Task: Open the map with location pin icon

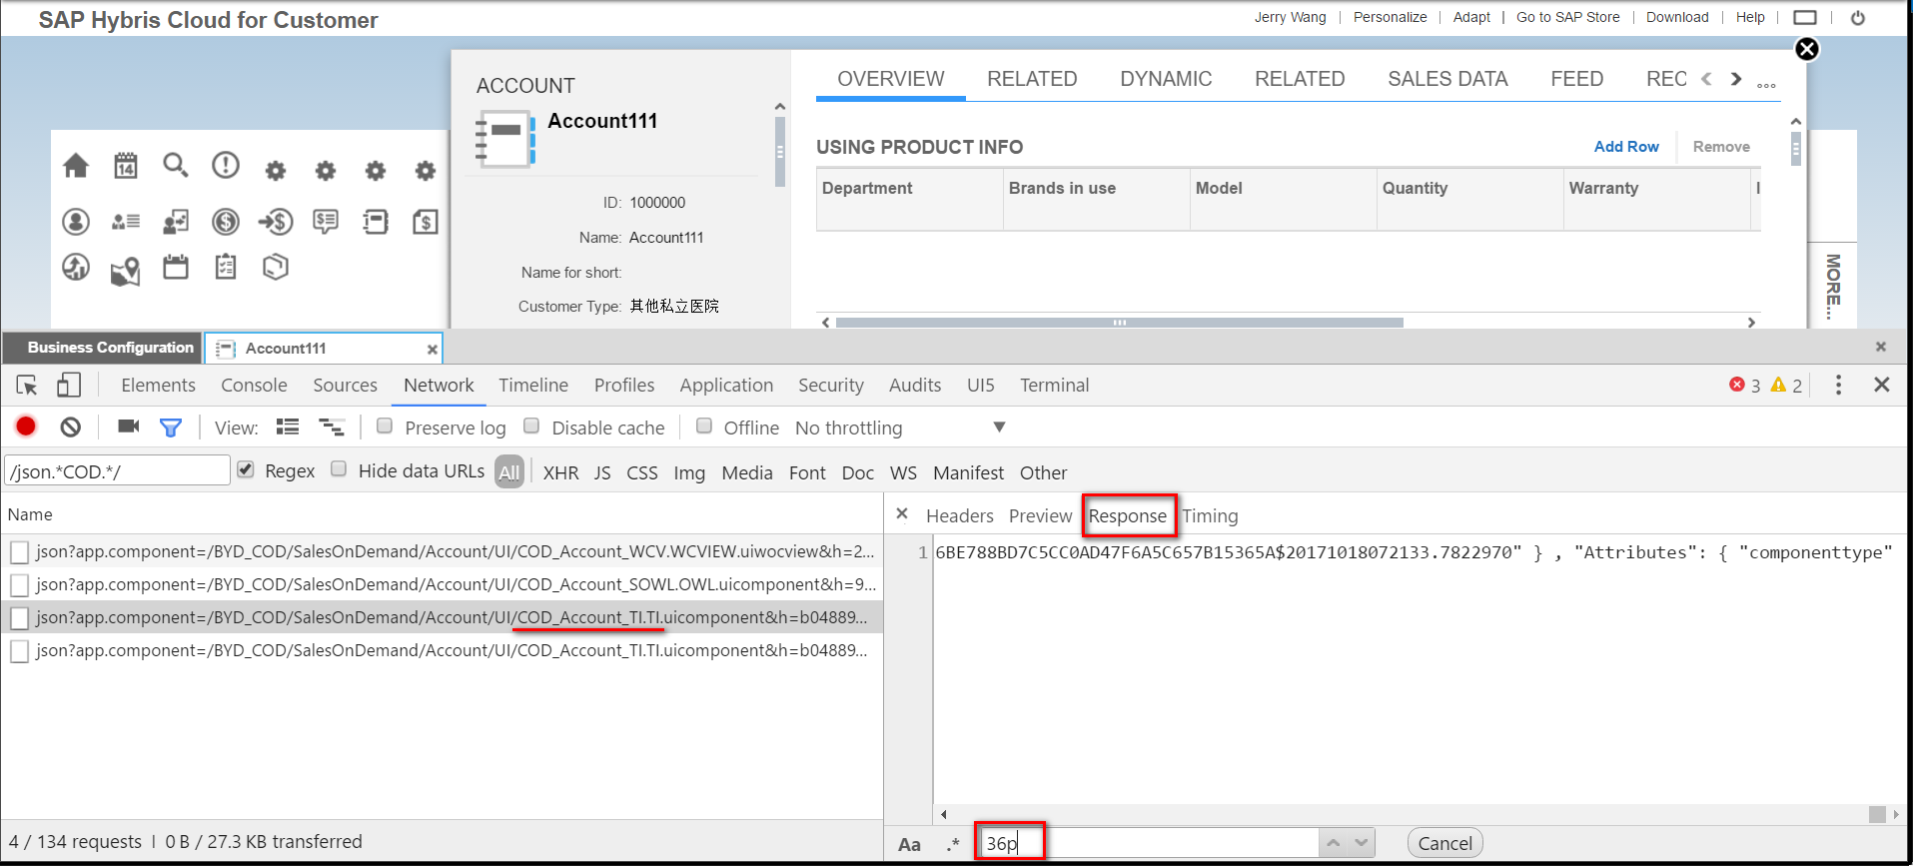Action: (126, 271)
